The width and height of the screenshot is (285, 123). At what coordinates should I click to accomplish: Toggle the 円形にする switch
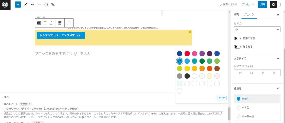pyautogui.click(x=237, y=39)
